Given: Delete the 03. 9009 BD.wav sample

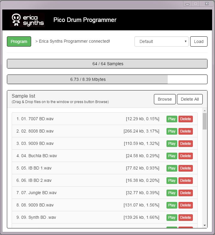Looking at the screenshot, I should tap(186, 144).
